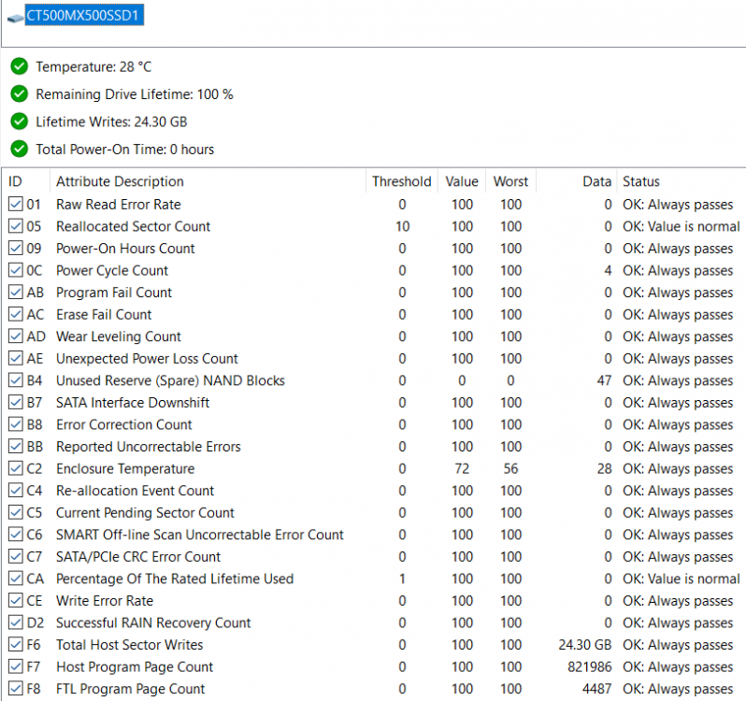Click green check icon for Total Power-On Time

point(19,149)
